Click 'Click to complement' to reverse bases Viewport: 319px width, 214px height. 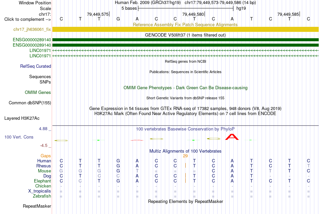point(28,19)
